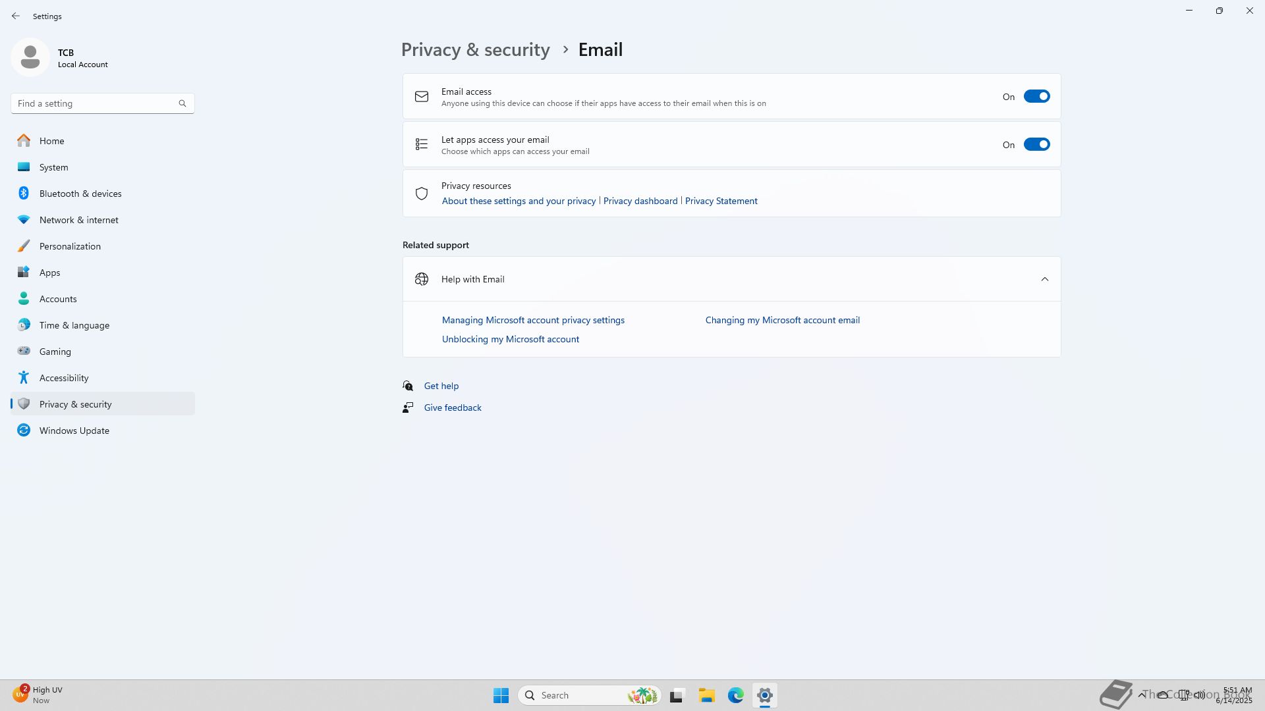Viewport: 1265px width, 711px height.
Task: Open Accessibility settings
Action: 64,378
